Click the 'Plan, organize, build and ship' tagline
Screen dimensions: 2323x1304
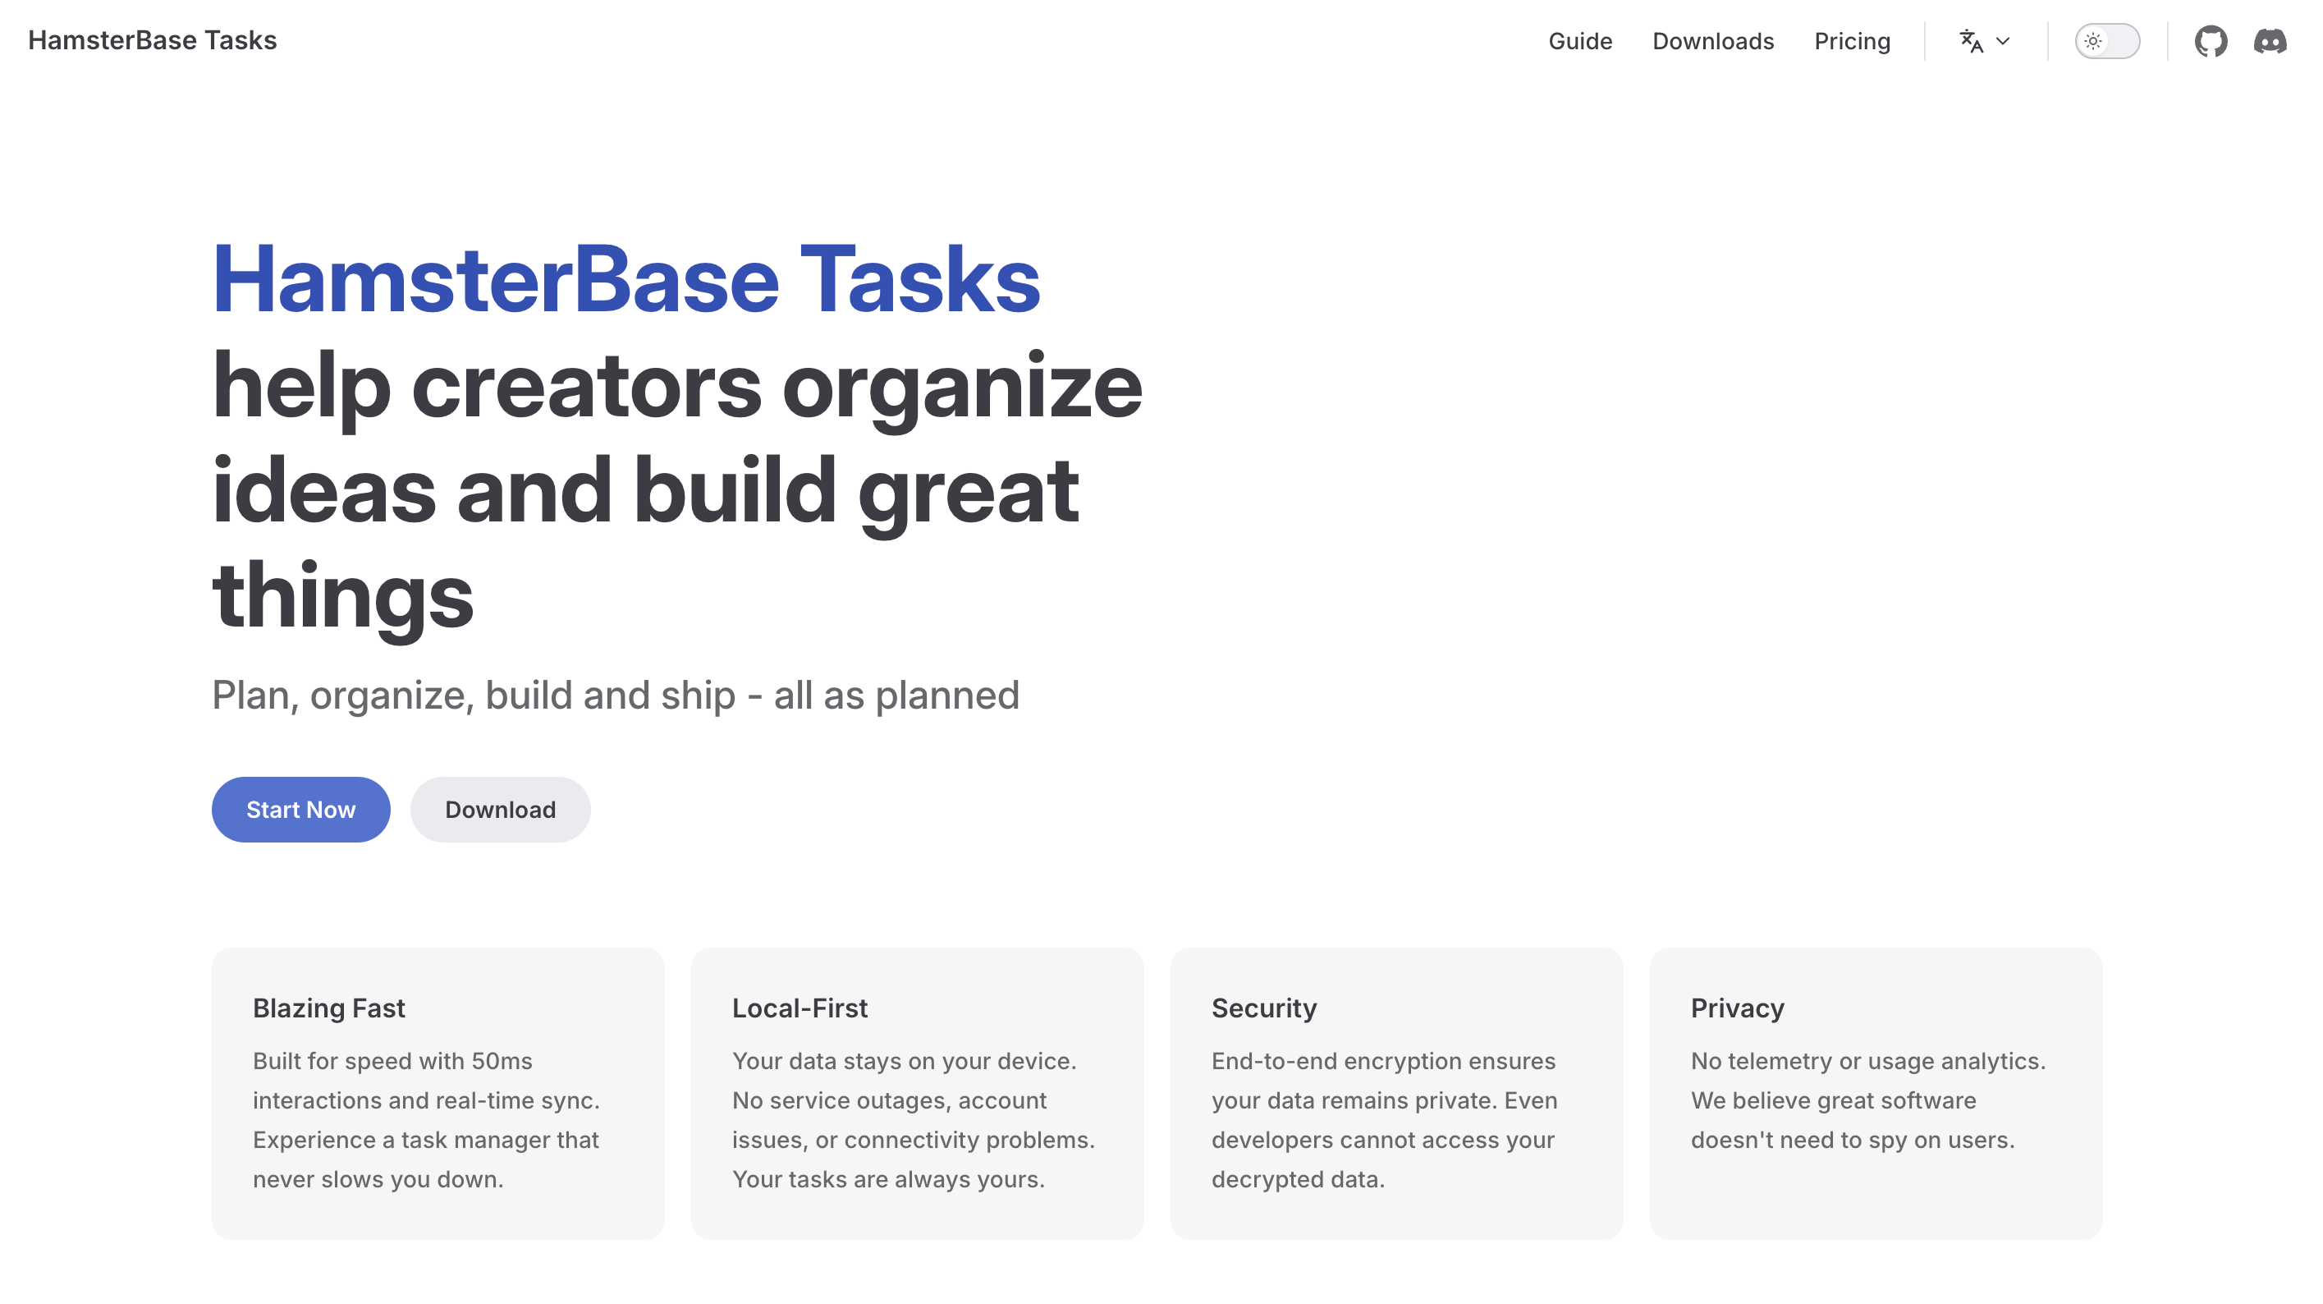[x=615, y=695]
